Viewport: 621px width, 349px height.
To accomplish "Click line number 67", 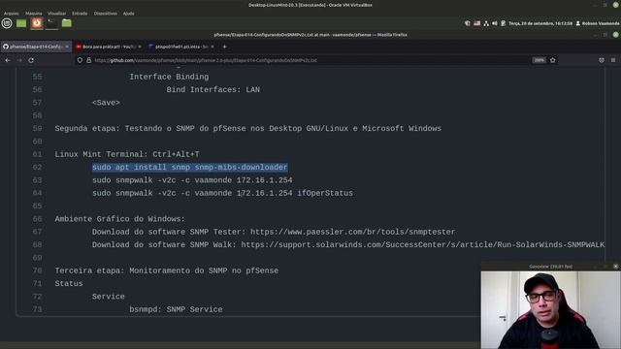I will (x=37, y=232).
